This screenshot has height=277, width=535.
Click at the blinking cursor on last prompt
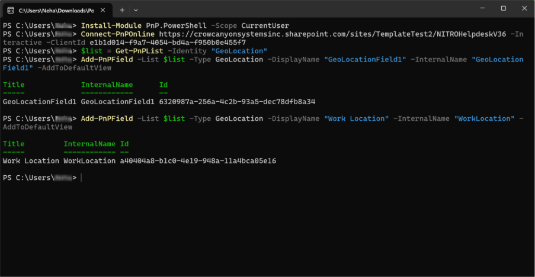[82, 178]
